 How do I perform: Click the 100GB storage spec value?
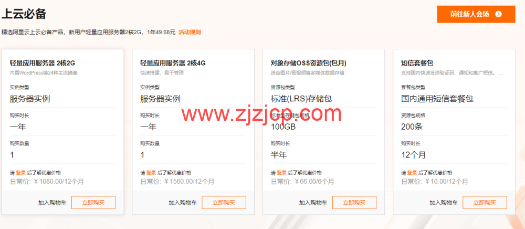pos(283,127)
